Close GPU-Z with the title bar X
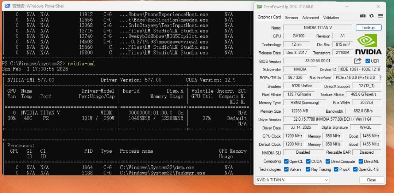Screen dimensions: 394x193 tap(378, 7)
